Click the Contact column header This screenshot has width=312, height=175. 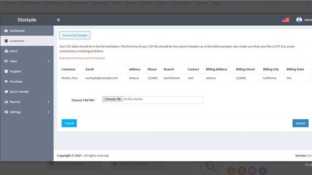[193, 69]
